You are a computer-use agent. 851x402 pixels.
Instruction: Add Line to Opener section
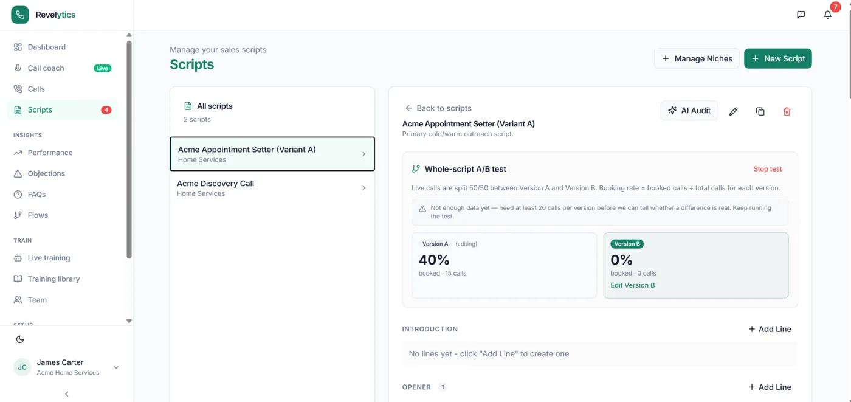770,387
